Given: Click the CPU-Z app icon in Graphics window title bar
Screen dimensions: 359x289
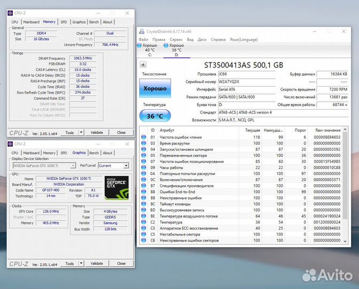Looking at the screenshot, I should coord(10,144).
